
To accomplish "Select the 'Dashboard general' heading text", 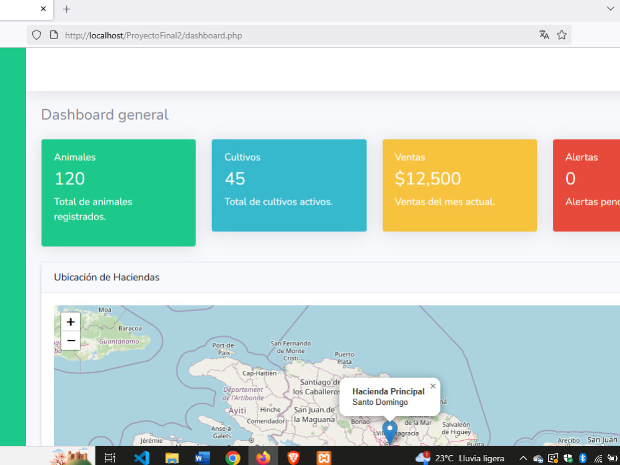I will [x=105, y=115].
